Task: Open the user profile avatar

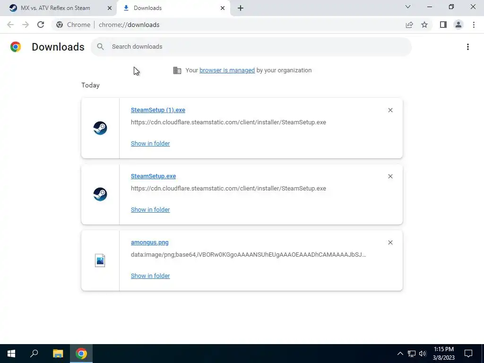Action: (x=458, y=25)
